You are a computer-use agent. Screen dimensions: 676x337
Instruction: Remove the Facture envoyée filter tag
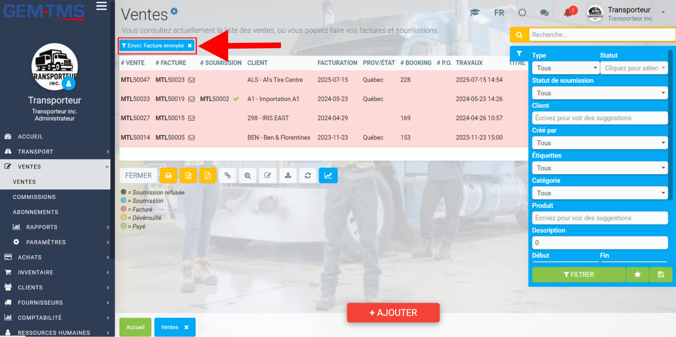click(x=190, y=45)
